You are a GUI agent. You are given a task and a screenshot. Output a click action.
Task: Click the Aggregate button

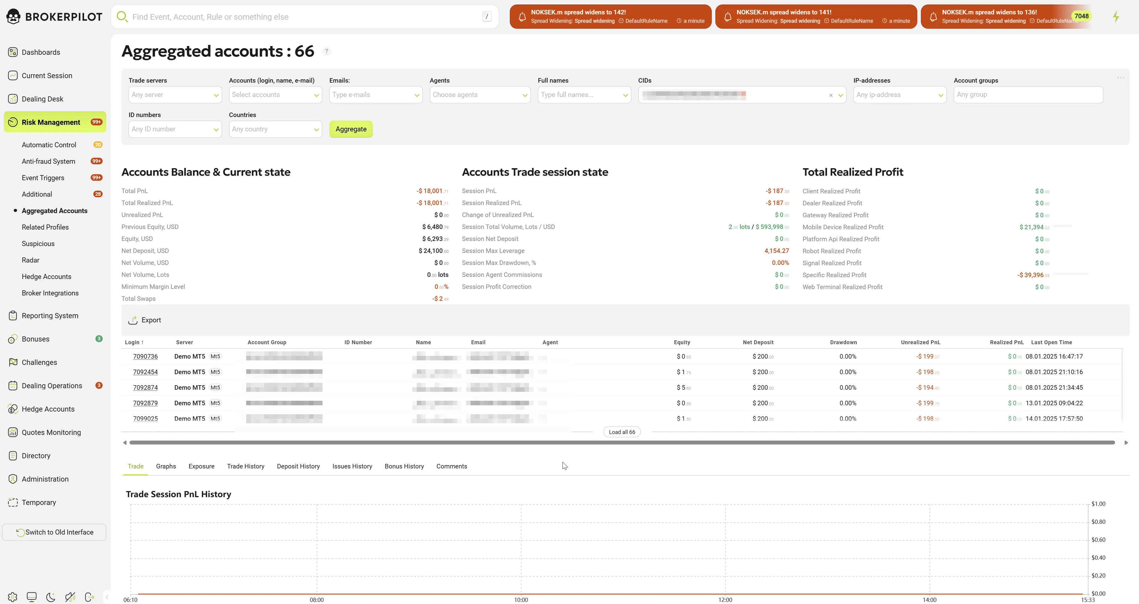(x=351, y=129)
